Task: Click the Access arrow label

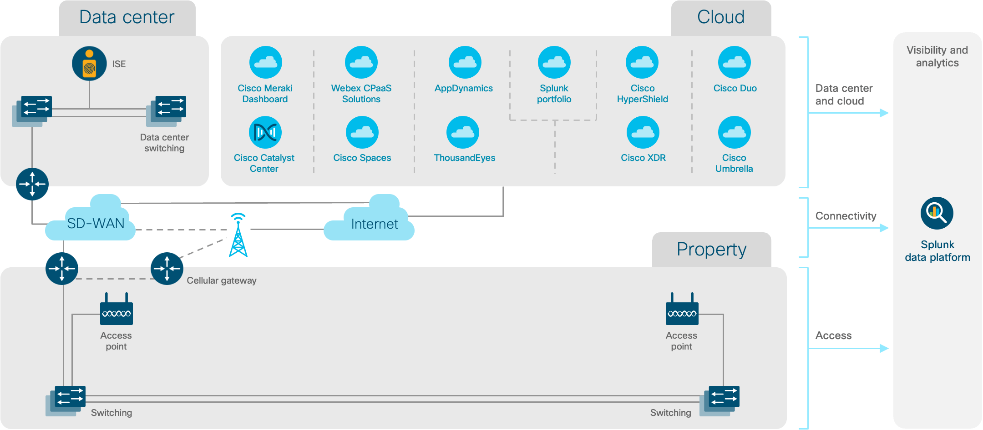Action: pos(833,335)
